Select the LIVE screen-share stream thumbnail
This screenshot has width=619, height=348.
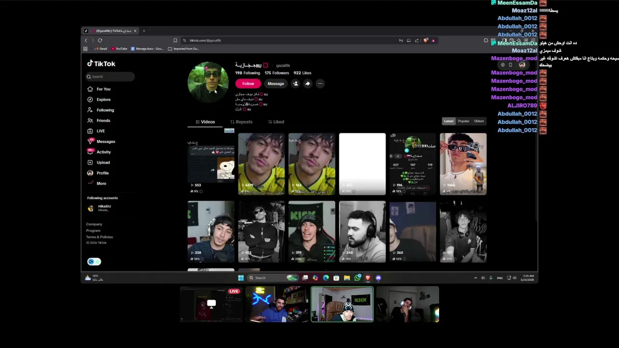(211, 304)
